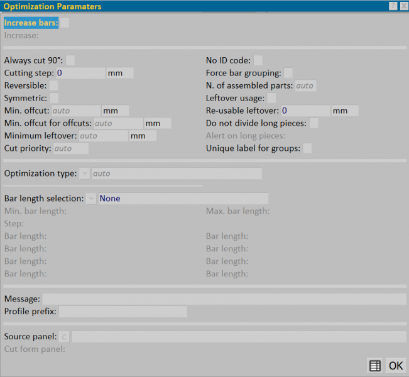Select the highlighted Increase bars label

(31, 23)
